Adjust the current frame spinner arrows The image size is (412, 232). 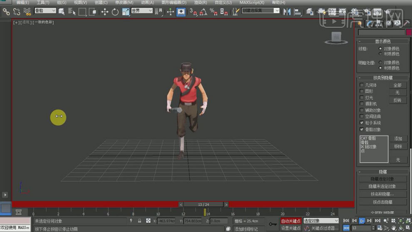pos(373,228)
